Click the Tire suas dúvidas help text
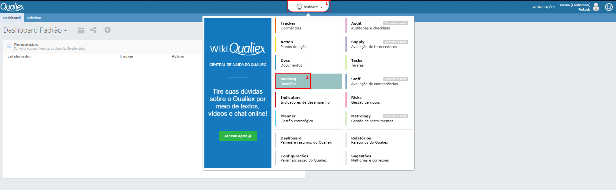 point(238,102)
